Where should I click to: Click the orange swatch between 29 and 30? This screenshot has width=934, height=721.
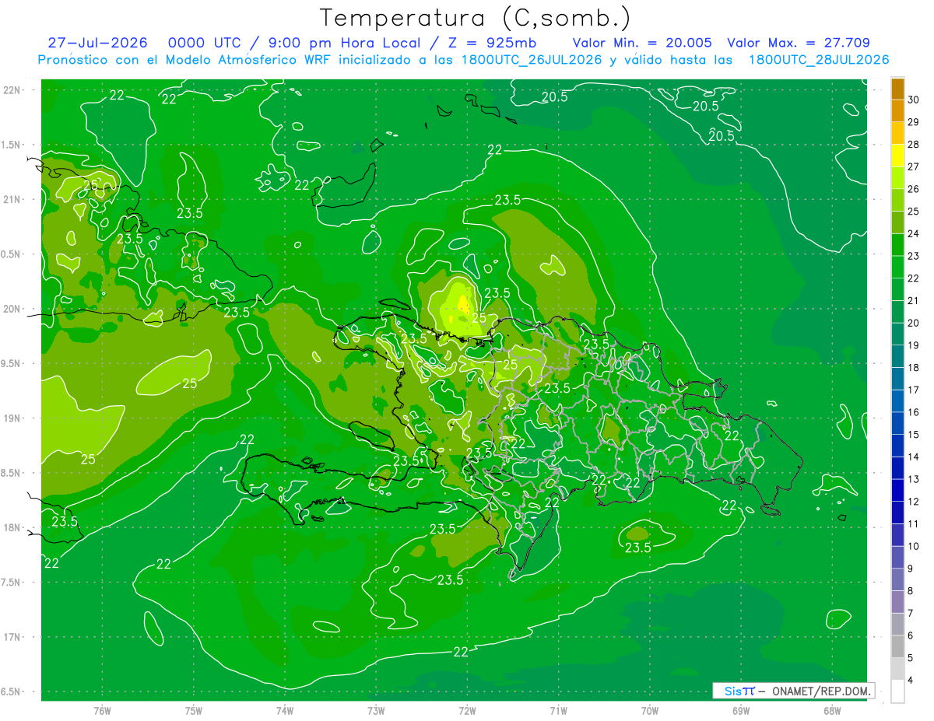[x=897, y=110]
